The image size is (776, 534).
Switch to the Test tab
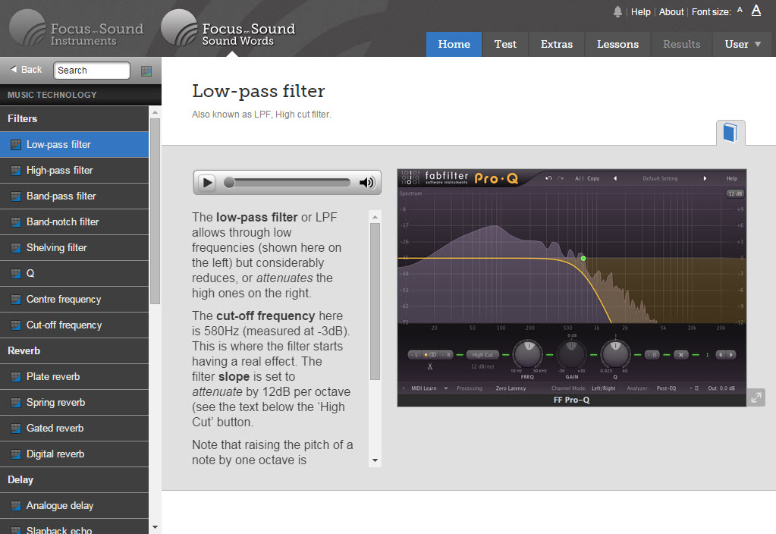point(505,45)
